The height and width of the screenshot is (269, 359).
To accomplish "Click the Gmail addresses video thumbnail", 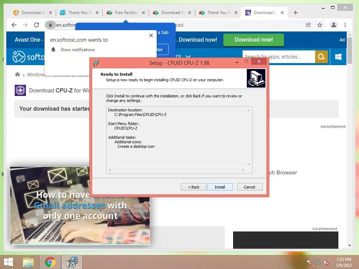I will [x=80, y=205].
